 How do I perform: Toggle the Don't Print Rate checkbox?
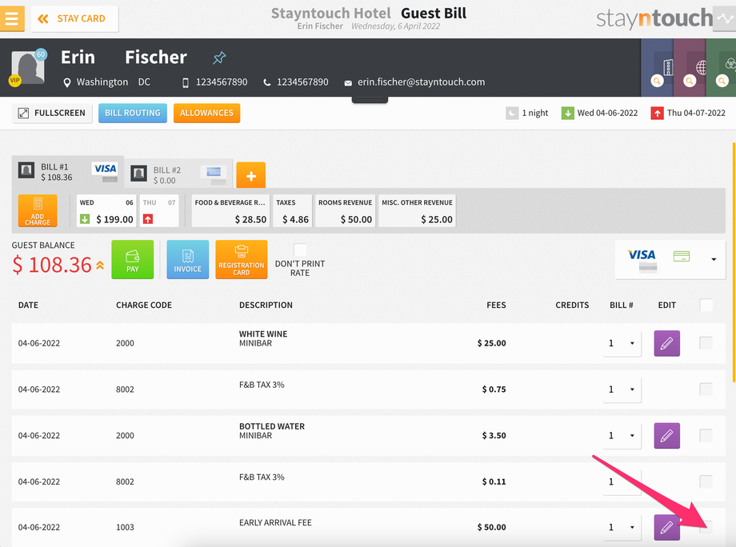tap(300, 249)
